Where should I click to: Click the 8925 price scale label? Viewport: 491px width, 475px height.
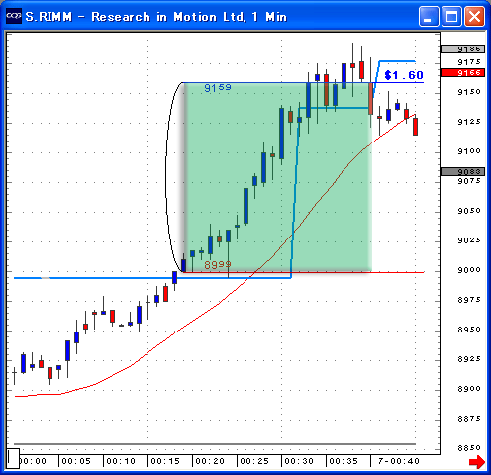[x=469, y=359]
